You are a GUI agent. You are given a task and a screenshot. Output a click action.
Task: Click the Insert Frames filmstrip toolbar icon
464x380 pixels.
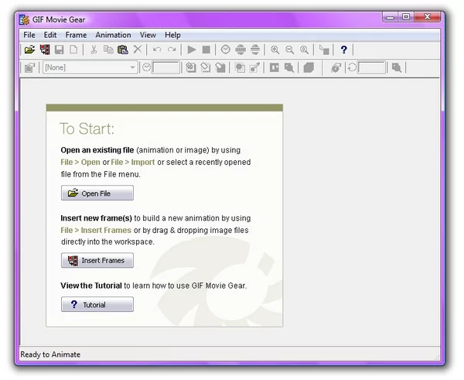pos(45,50)
